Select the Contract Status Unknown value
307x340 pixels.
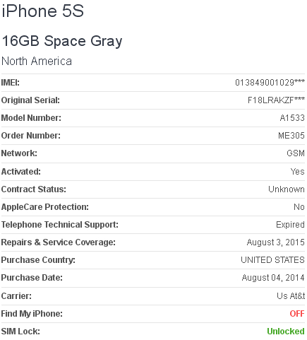(x=287, y=189)
